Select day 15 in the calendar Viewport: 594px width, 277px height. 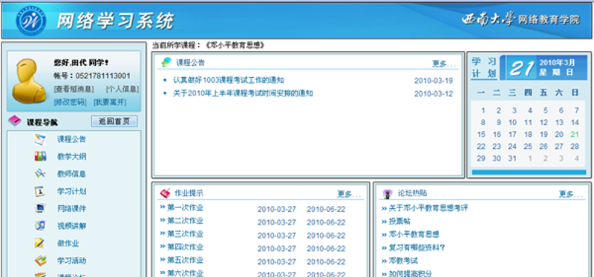(x=481, y=135)
